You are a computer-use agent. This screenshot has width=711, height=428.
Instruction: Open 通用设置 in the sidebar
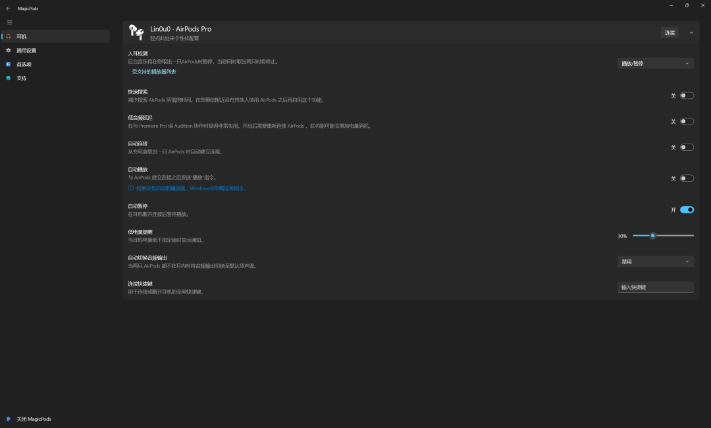(x=55, y=50)
